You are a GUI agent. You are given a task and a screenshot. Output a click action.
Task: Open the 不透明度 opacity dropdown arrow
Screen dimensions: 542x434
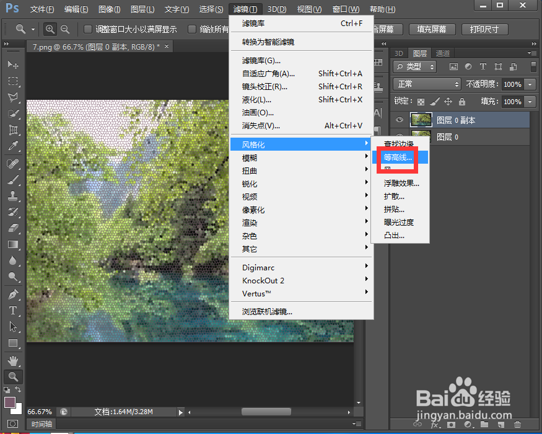point(530,84)
